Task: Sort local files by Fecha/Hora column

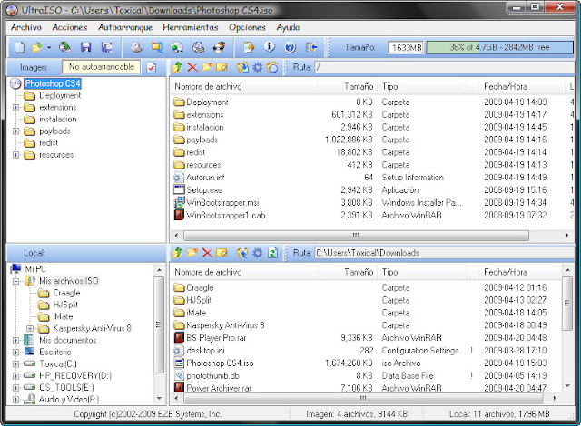Action: [x=520, y=272]
